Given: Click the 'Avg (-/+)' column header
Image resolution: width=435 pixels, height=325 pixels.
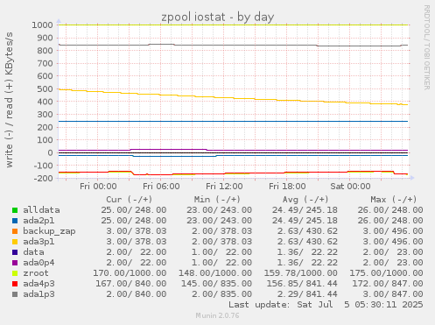Looking at the screenshot, I should click(x=305, y=200).
